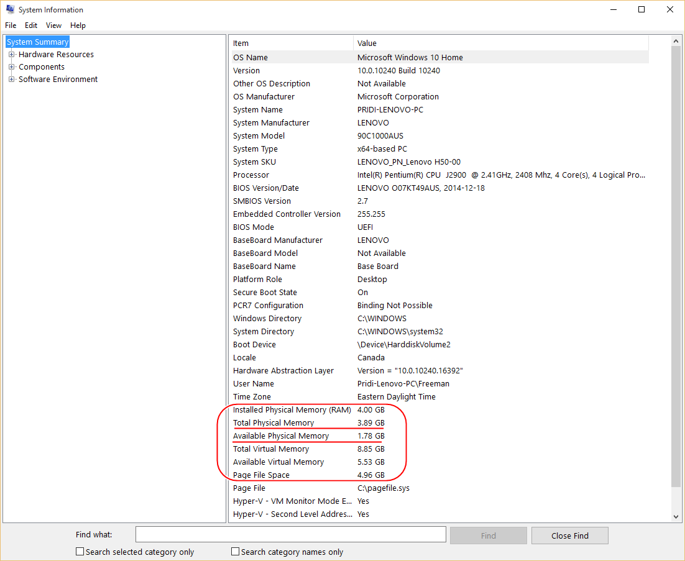Select the System Type row
The image size is (685, 561).
(440, 149)
